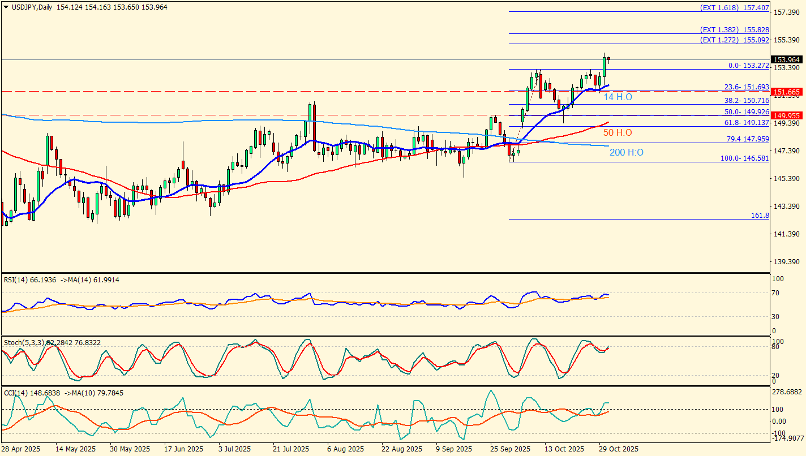Select the 23.6 Fibonacci level label
Image resolution: width=806 pixels, height=456 pixels.
[747, 87]
